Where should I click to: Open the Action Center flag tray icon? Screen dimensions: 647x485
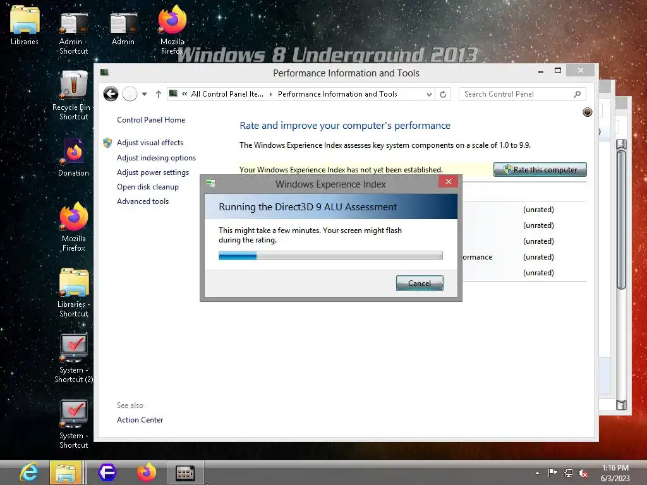552,472
